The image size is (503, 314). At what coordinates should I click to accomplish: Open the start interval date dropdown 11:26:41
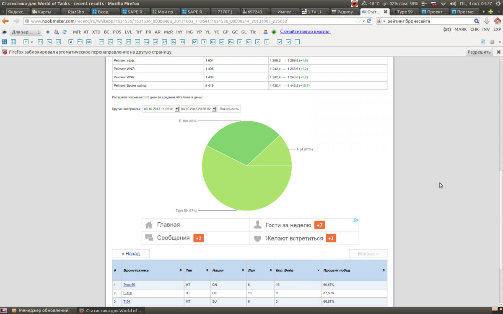[161, 109]
